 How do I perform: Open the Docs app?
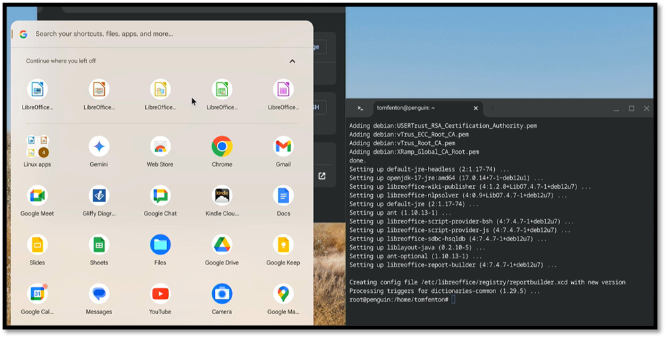pos(283,196)
